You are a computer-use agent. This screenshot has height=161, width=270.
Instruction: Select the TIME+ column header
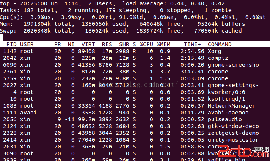192,44
